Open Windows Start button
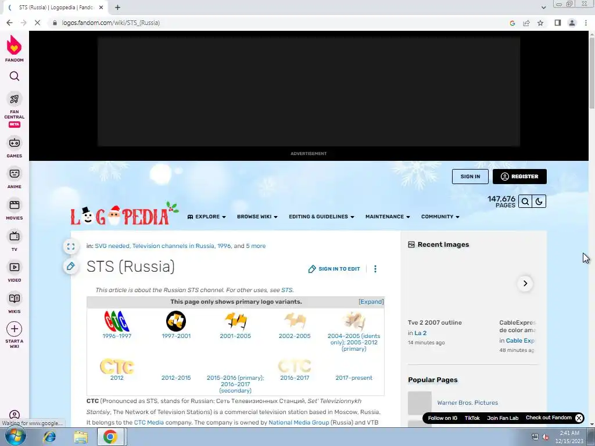Image resolution: width=595 pixels, height=446 pixels. pyautogui.click(x=15, y=437)
